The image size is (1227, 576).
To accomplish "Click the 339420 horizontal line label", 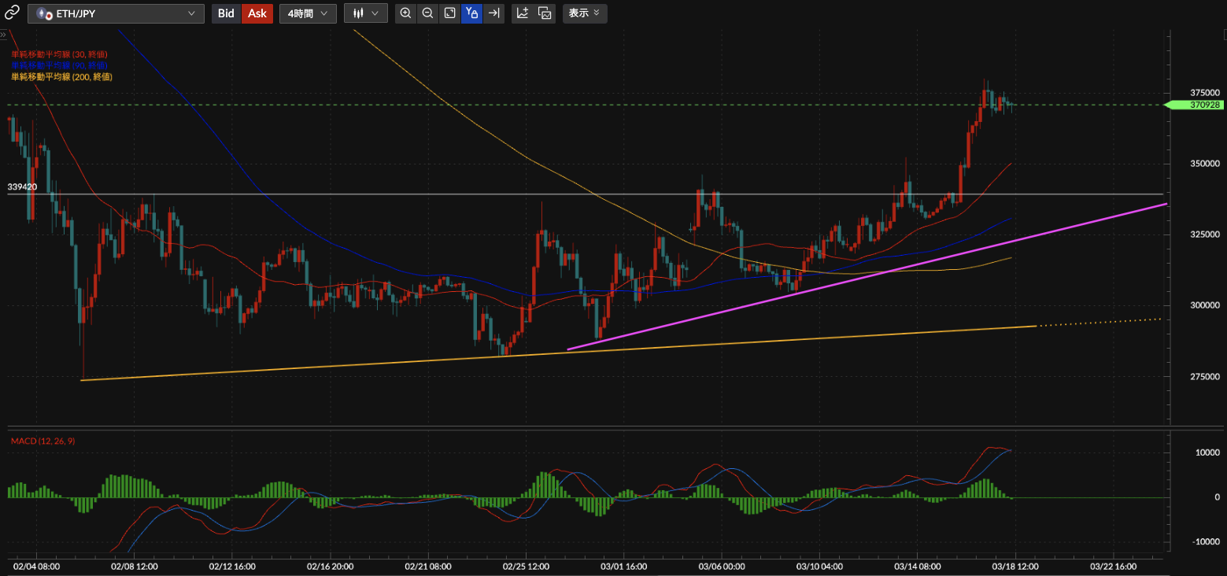I will [22, 187].
